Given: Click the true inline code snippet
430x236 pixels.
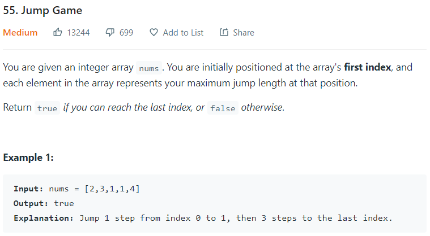Looking at the screenshot, I should [47, 108].
